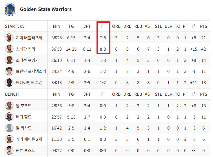Viewport: 213px width, 157px height.
Task: Click Buddy Hield's player headshot
Action: pos(9,117)
